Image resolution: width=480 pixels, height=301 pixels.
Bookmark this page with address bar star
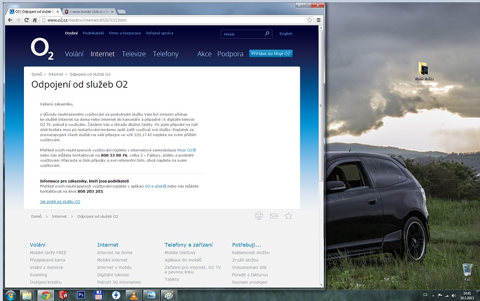(x=309, y=20)
